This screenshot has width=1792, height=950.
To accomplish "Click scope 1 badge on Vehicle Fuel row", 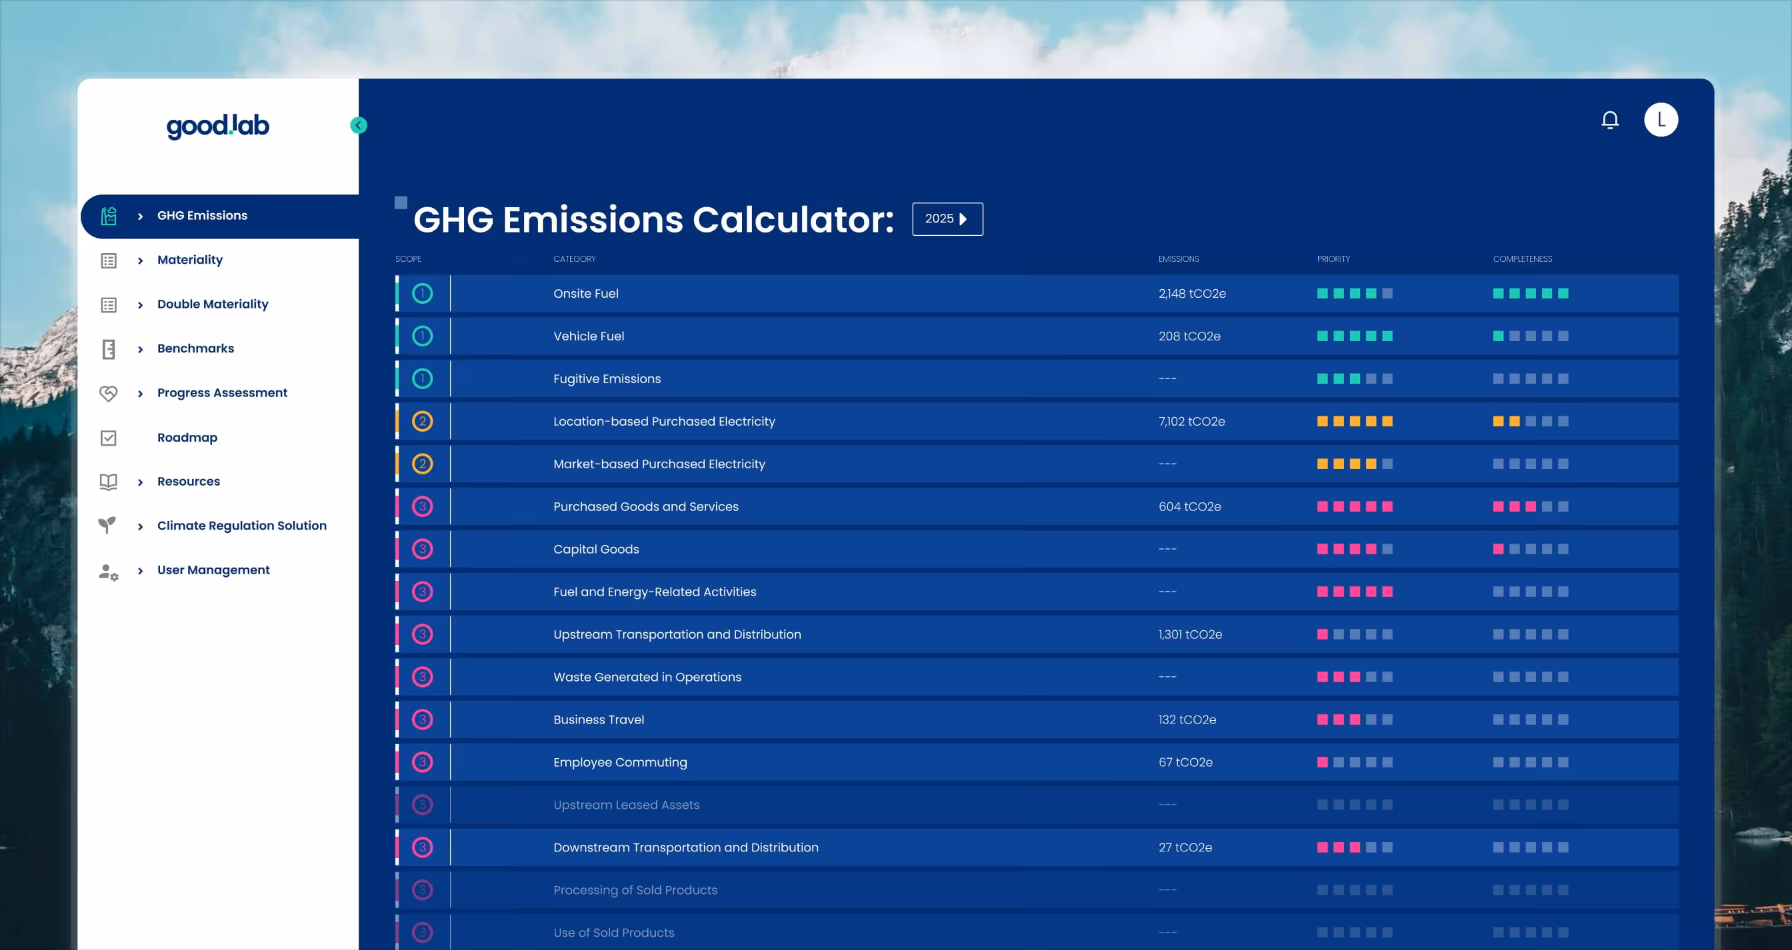I will pos(422,336).
